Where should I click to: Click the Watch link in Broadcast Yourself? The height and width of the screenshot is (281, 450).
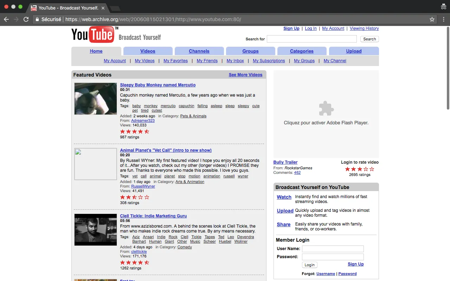pyautogui.click(x=284, y=197)
